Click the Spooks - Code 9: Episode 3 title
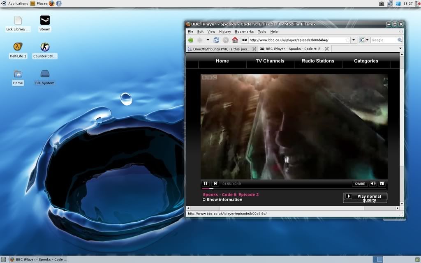This screenshot has width=421, height=263. click(x=231, y=194)
